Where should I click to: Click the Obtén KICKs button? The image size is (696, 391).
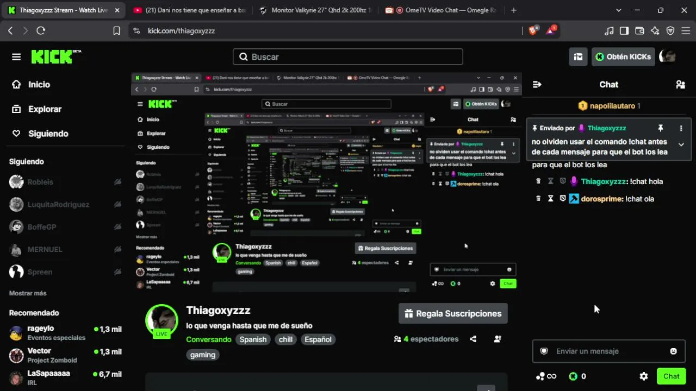[x=623, y=56]
